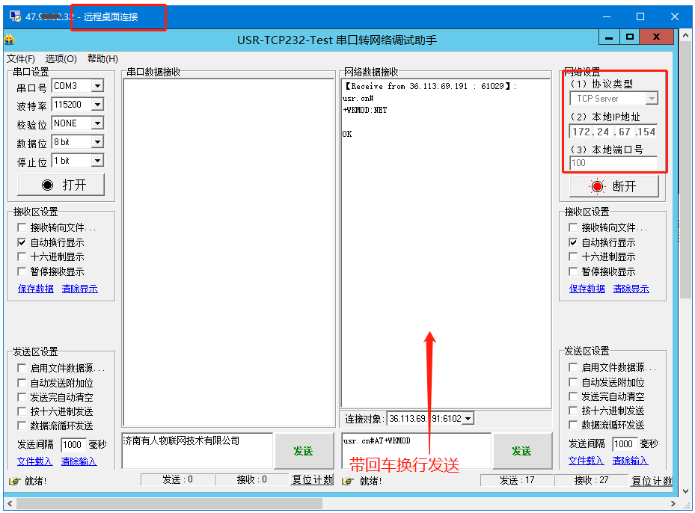Enable network 数据流循环发送 checkbox
The width and height of the screenshot is (695, 513).
[x=573, y=425]
